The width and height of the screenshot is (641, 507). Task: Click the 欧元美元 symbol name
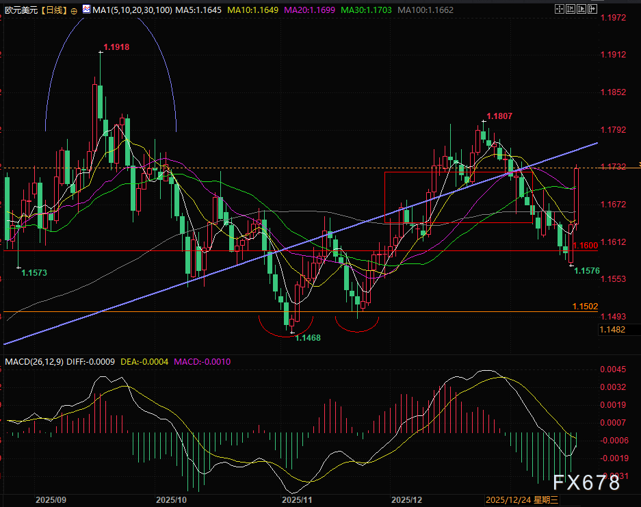19,11
